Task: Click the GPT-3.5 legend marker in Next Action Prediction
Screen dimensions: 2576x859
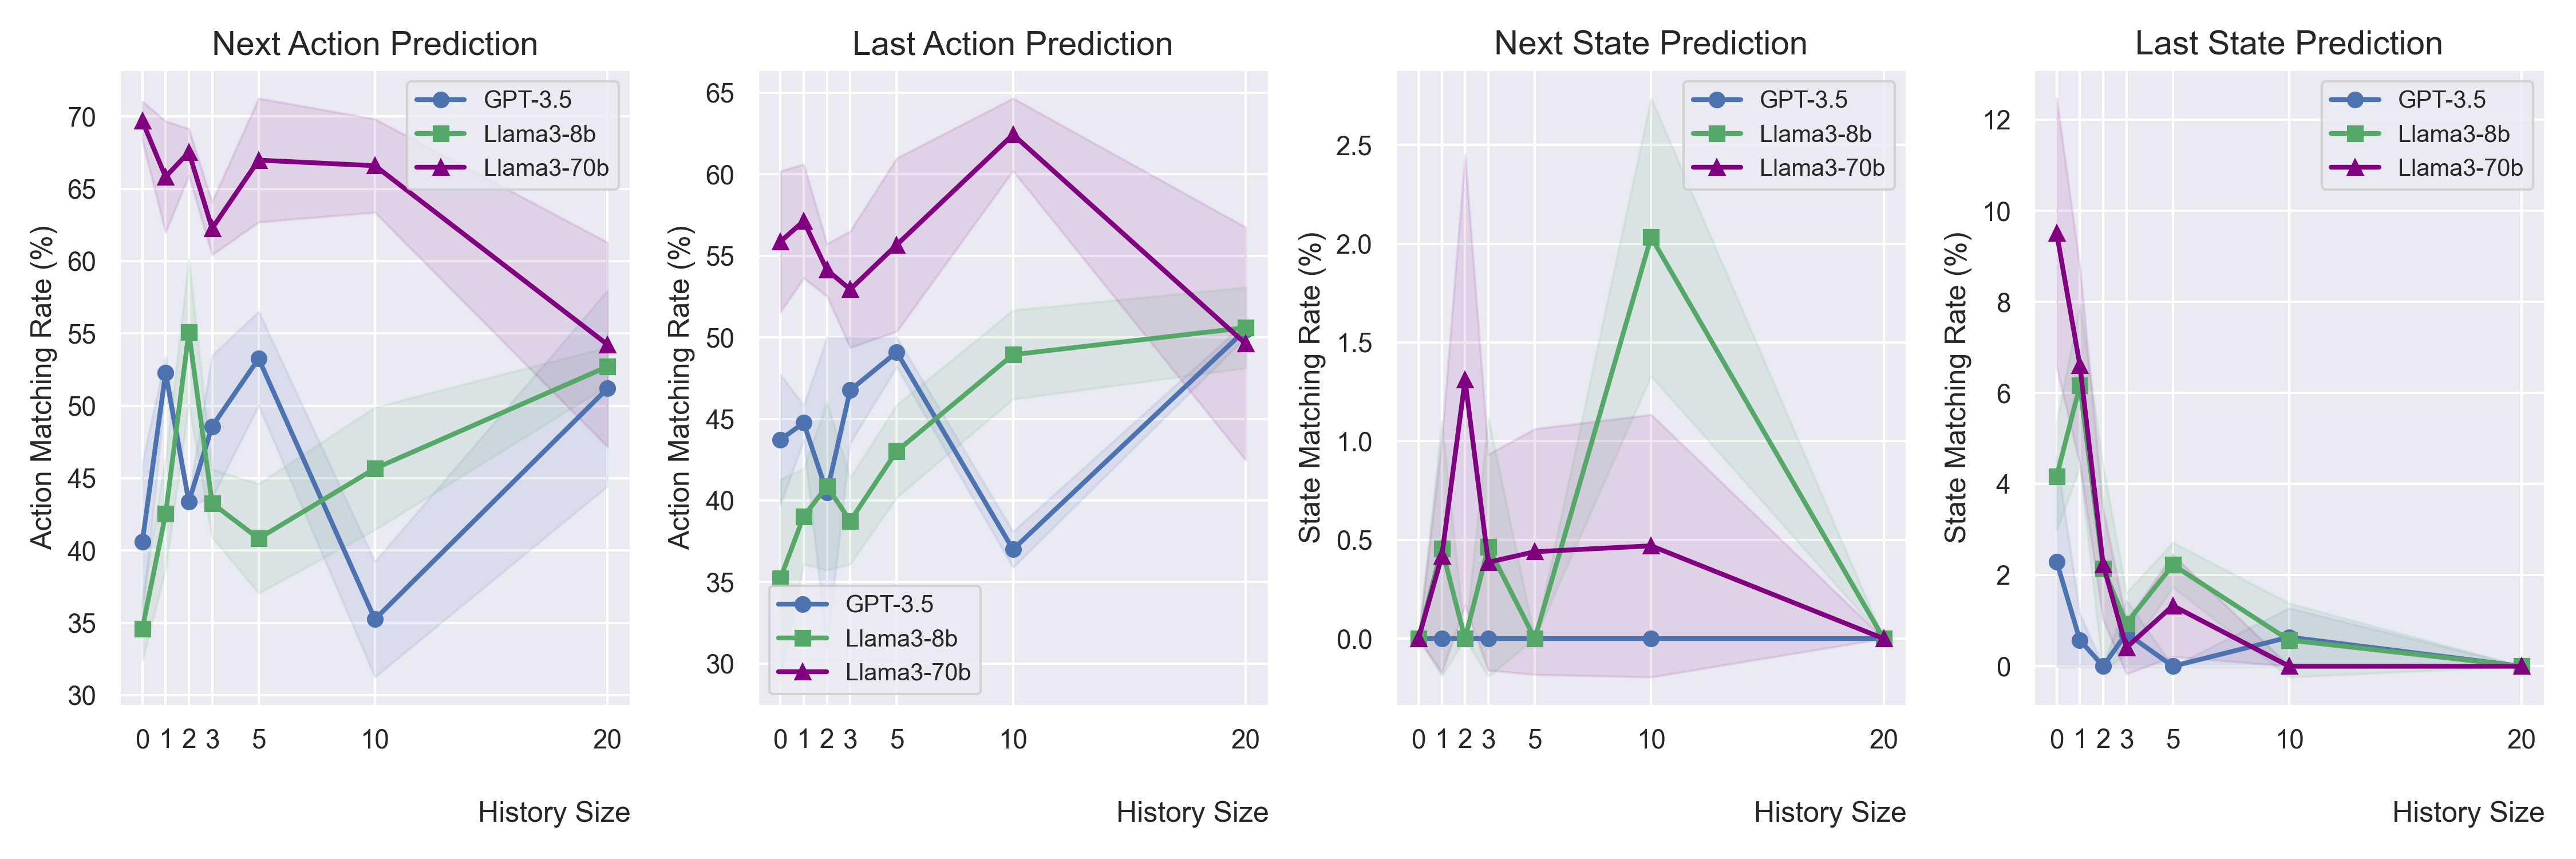Action: click(x=441, y=100)
